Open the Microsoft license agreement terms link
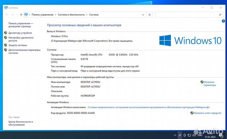 point(148,107)
